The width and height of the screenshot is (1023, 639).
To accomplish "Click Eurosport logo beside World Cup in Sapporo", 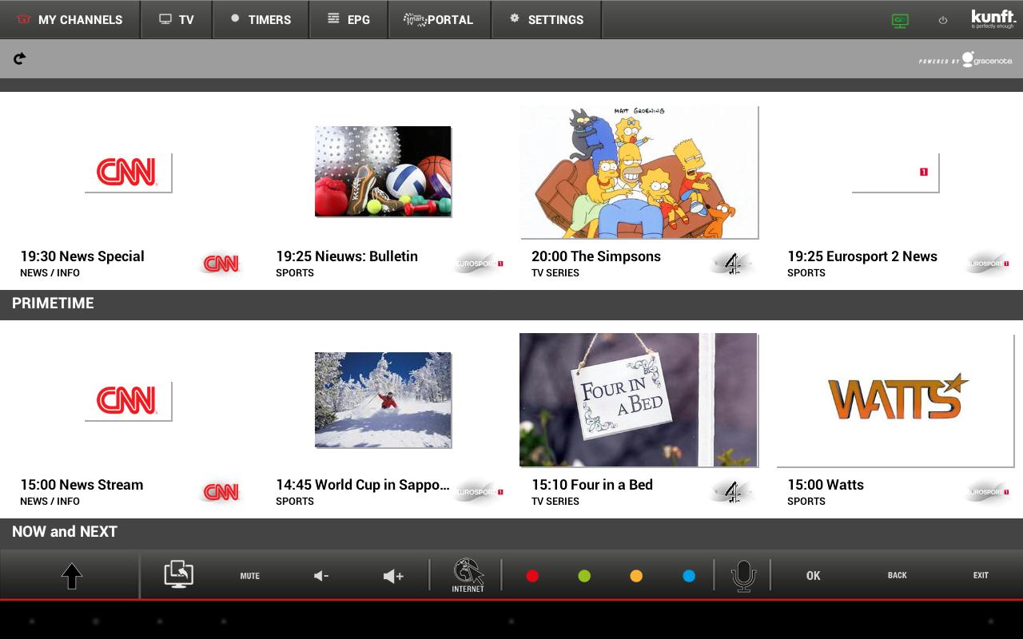I will pos(478,492).
